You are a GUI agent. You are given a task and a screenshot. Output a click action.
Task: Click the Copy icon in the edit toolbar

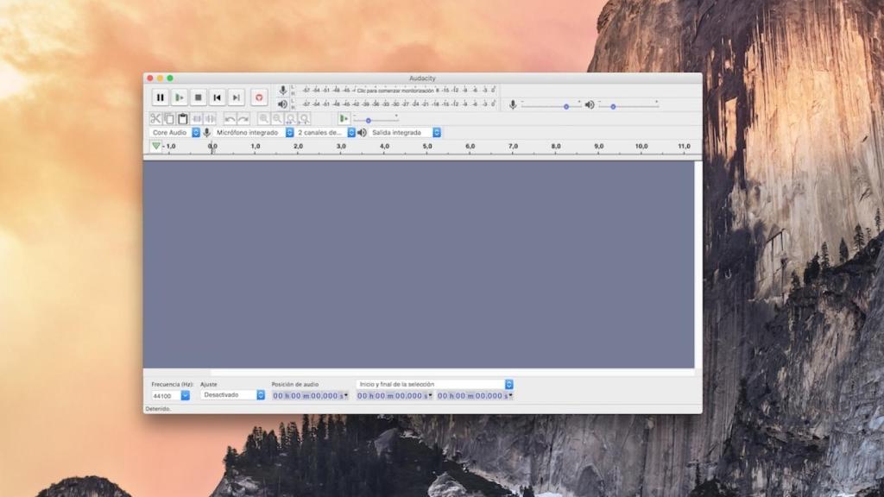tap(169, 118)
